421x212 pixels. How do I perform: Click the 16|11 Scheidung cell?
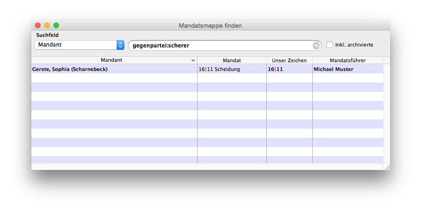[219, 69]
